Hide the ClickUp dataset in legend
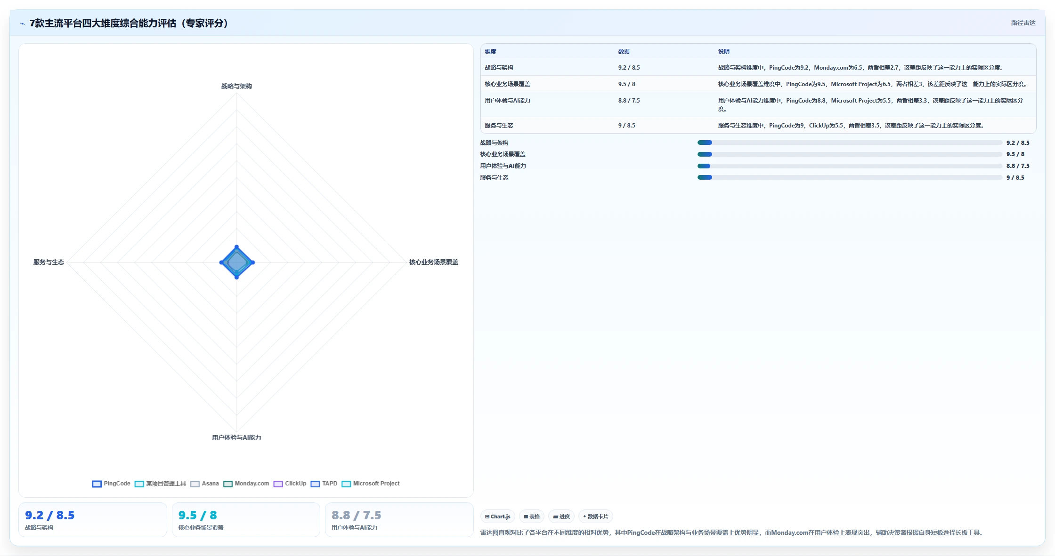 (x=290, y=484)
